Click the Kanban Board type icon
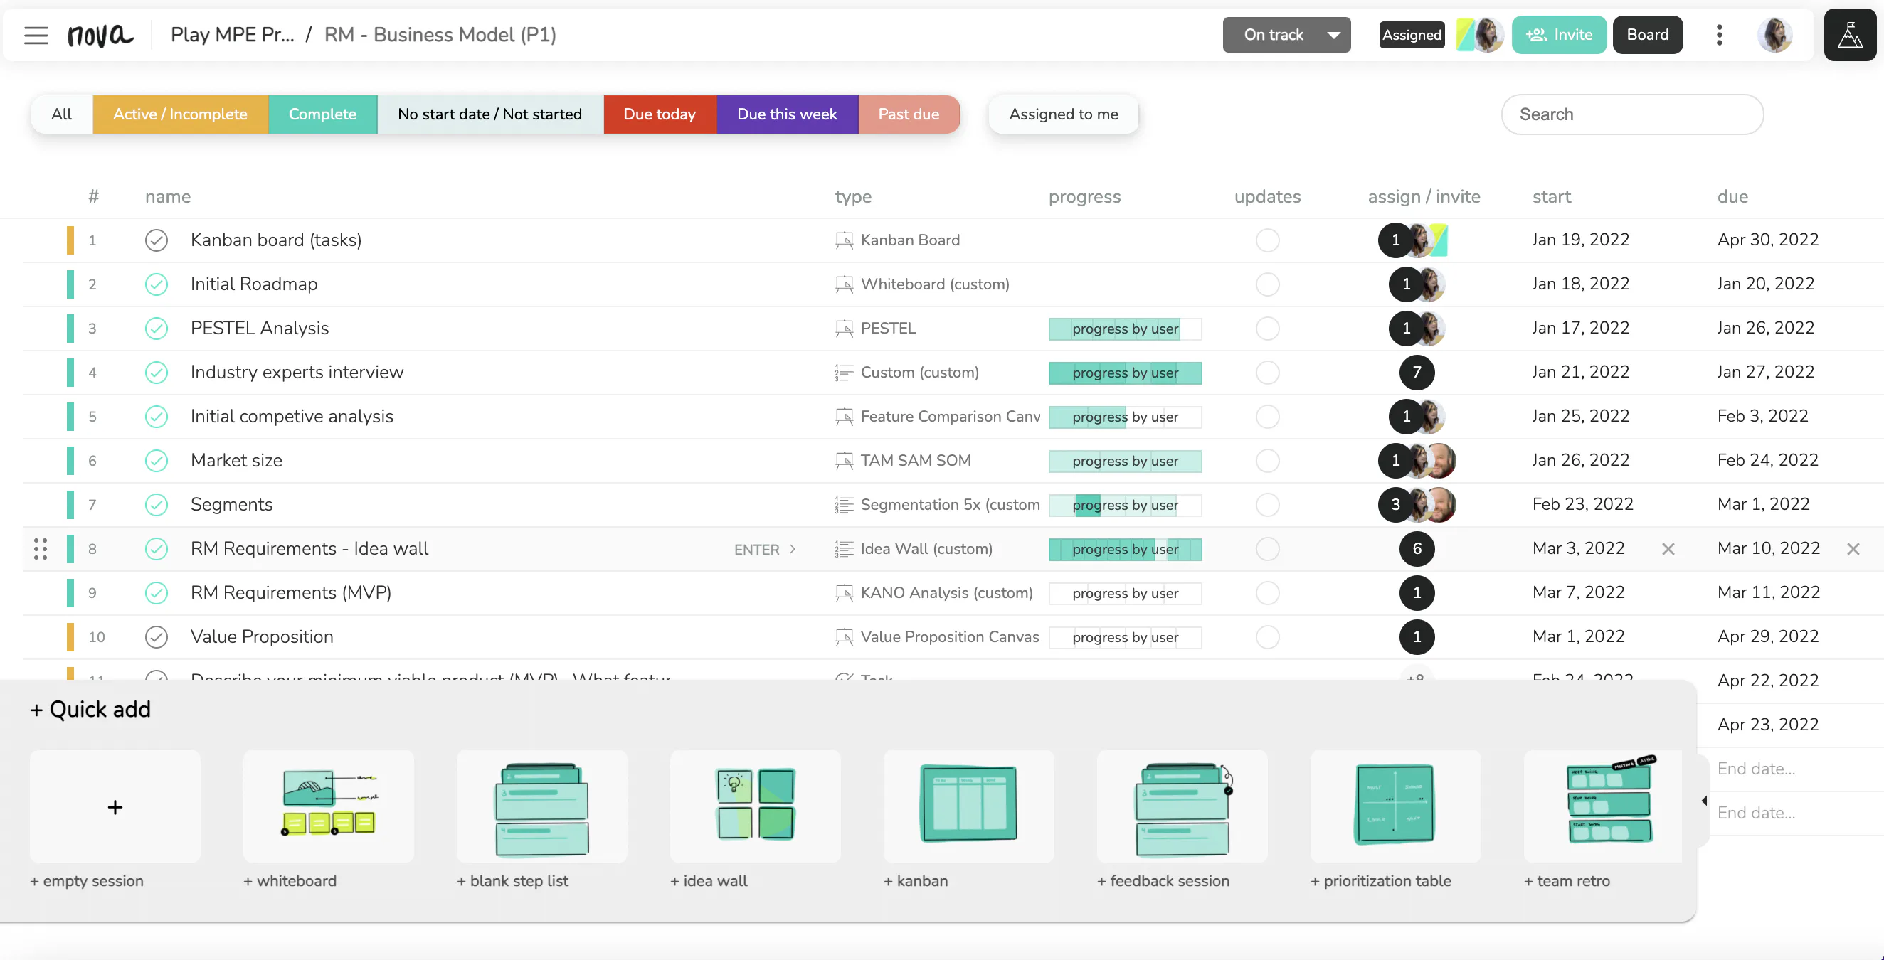Screen dimensions: 1884x960 point(844,240)
